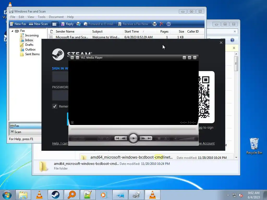
Task: Click the small info icon in VLC video area
Action: click(72, 122)
